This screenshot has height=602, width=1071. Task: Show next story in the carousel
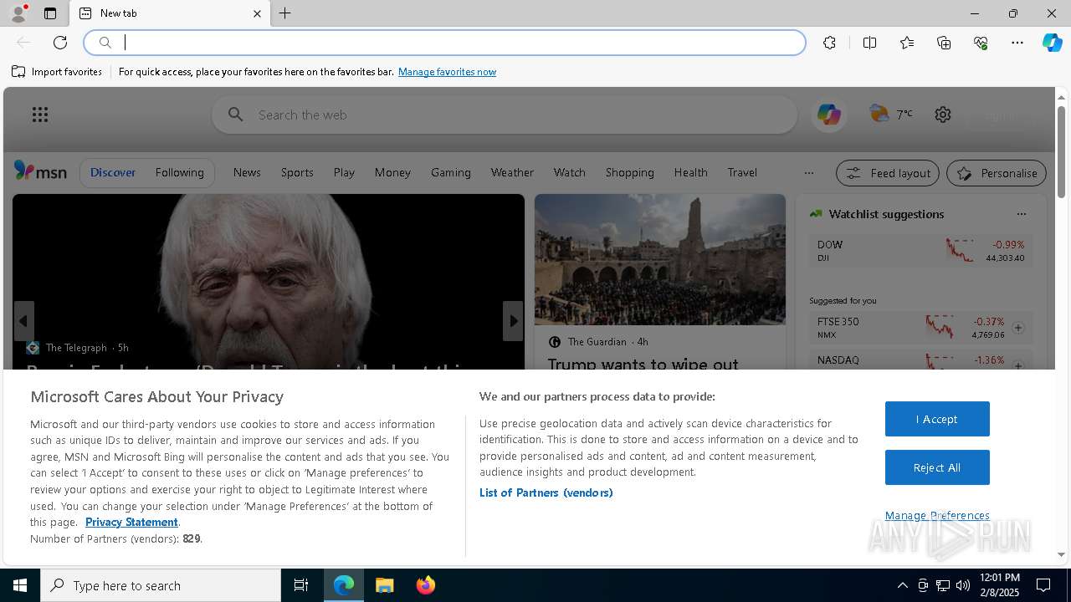513,321
